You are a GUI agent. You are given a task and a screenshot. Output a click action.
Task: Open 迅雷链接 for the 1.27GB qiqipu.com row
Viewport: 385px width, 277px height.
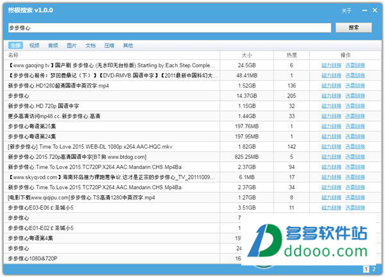(x=355, y=197)
